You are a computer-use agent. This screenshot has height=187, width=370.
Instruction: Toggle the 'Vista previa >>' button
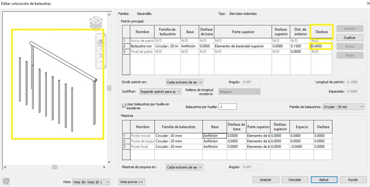tap(131, 182)
